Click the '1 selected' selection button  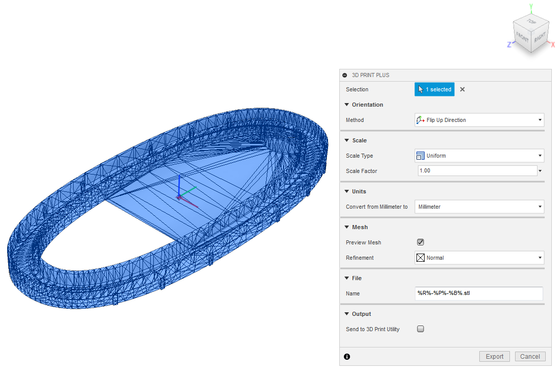434,89
